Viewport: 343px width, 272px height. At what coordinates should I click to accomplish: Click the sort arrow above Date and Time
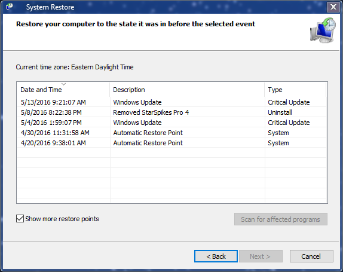pos(64,84)
